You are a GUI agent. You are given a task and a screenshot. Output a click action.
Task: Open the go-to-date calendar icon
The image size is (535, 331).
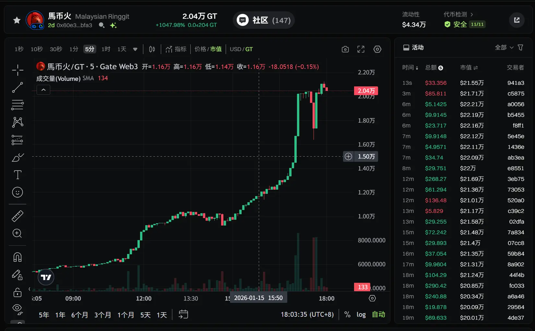coord(184,314)
